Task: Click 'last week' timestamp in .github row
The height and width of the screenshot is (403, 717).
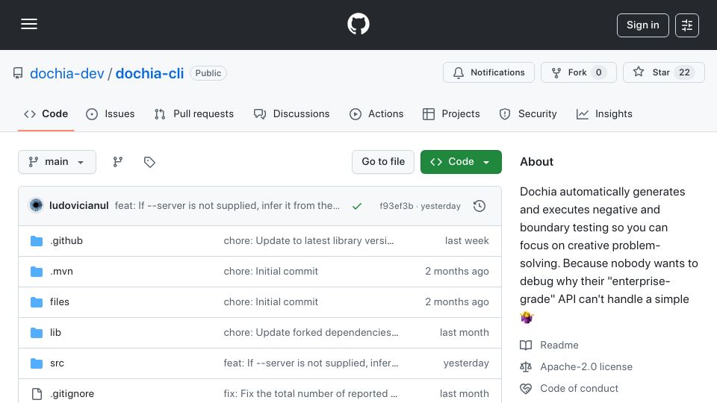Action: tap(467, 241)
